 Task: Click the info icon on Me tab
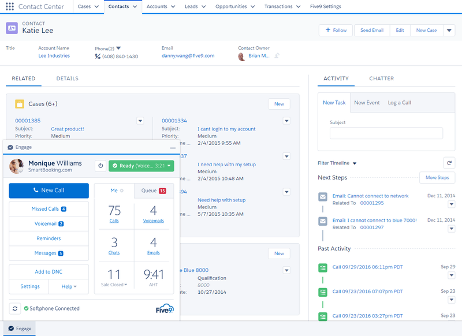click(x=122, y=191)
